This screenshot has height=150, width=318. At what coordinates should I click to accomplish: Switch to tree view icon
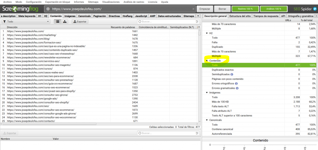tap(65, 22)
